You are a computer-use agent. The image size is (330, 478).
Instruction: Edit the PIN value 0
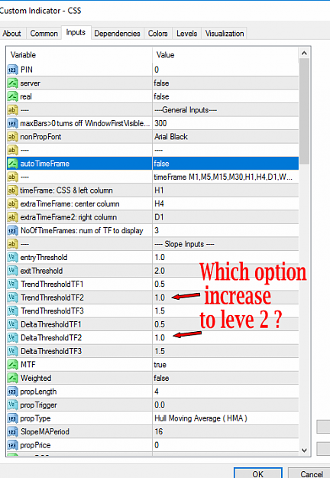(225, 70)
